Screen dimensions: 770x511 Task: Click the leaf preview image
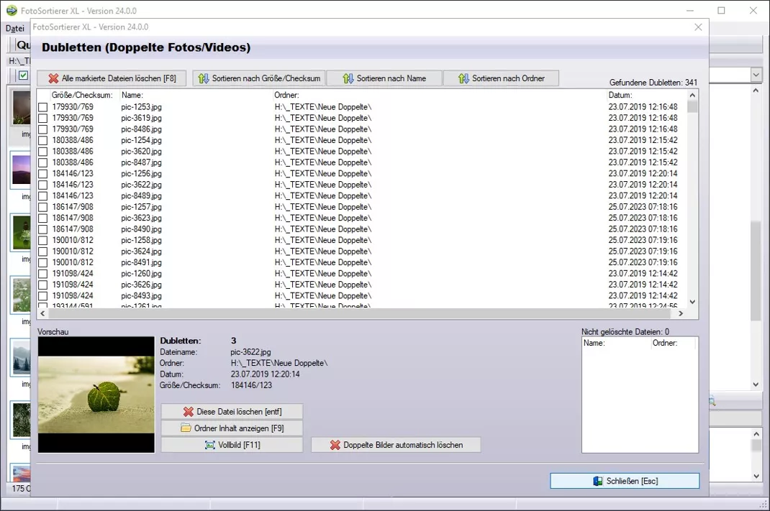[96, 395]
